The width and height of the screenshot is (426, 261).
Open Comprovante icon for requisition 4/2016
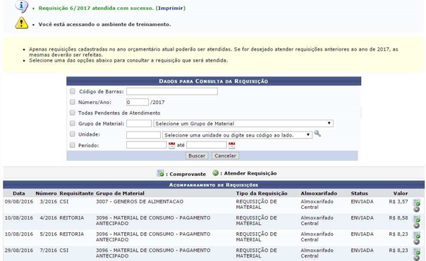[x=417, y=219]
